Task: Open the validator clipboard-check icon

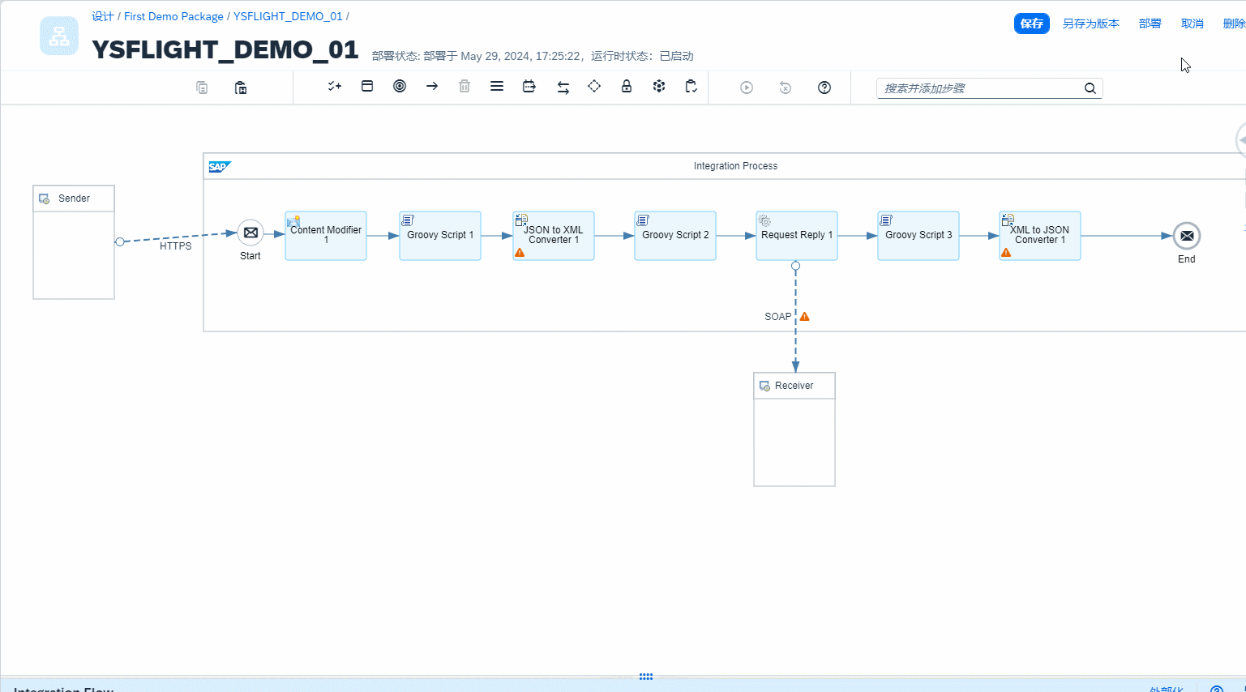Action: (692, 87)
